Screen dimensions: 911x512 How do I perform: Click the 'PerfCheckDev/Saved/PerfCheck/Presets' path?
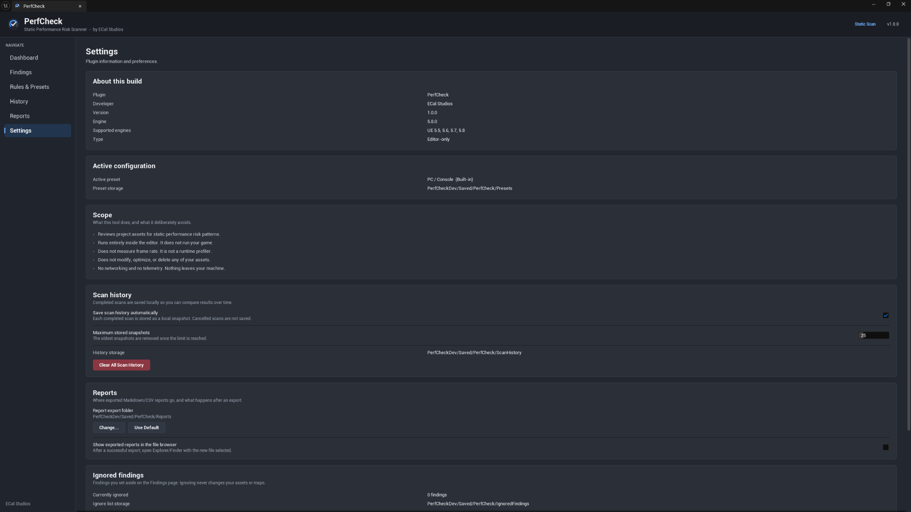(470, 188)
